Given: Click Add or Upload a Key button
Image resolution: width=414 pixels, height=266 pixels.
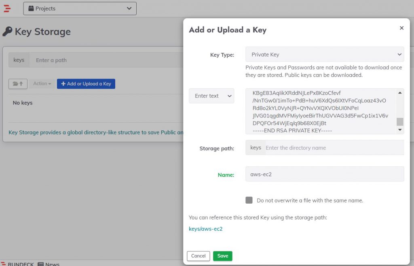Looking at the screenshot, I should pos(86,84).
